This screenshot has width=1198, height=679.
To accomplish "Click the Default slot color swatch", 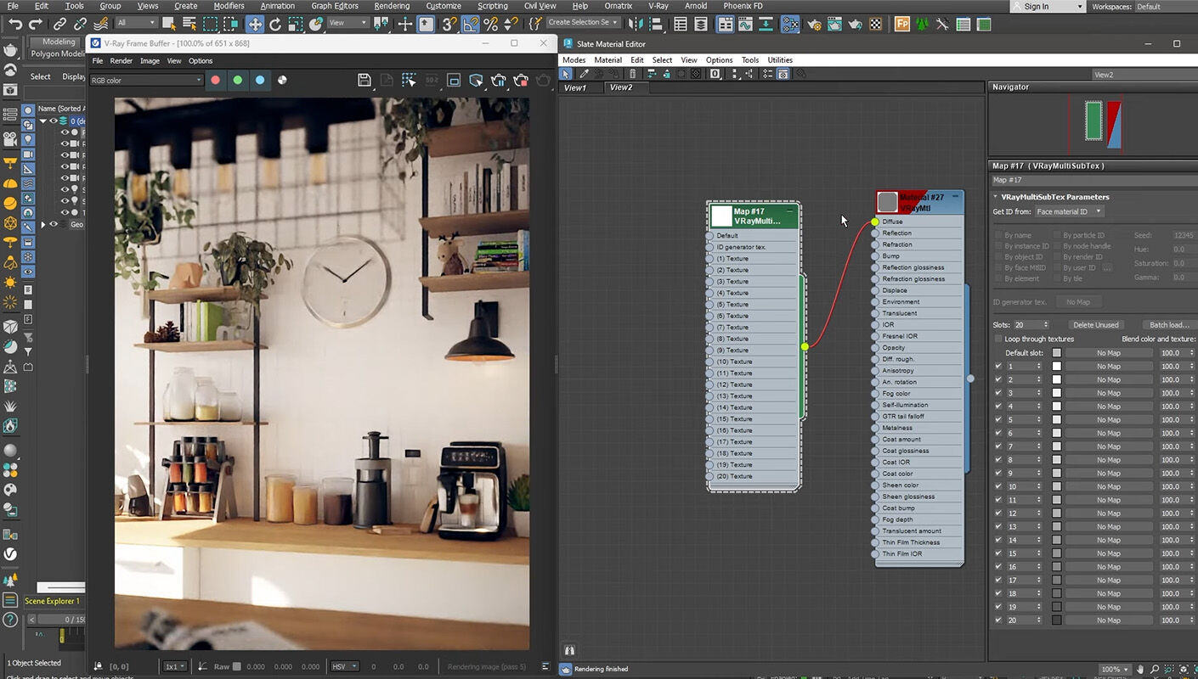I will pyautogui.click(x=1057, y=353).
